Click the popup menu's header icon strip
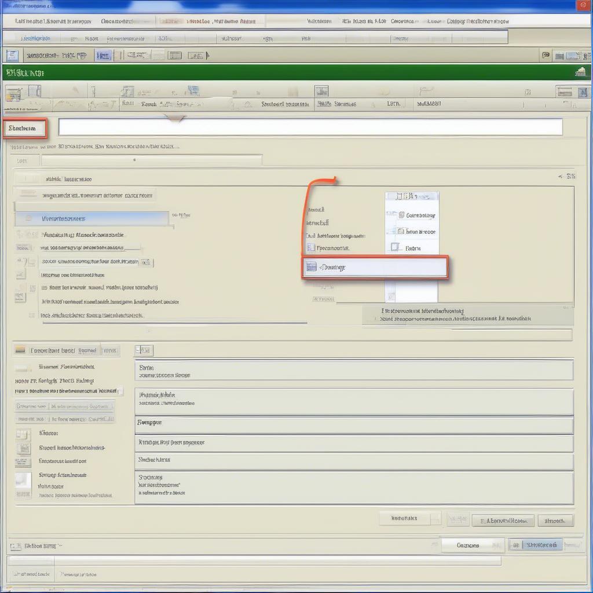Viewport: 593px width, 593px height. [x=412, y=196]
